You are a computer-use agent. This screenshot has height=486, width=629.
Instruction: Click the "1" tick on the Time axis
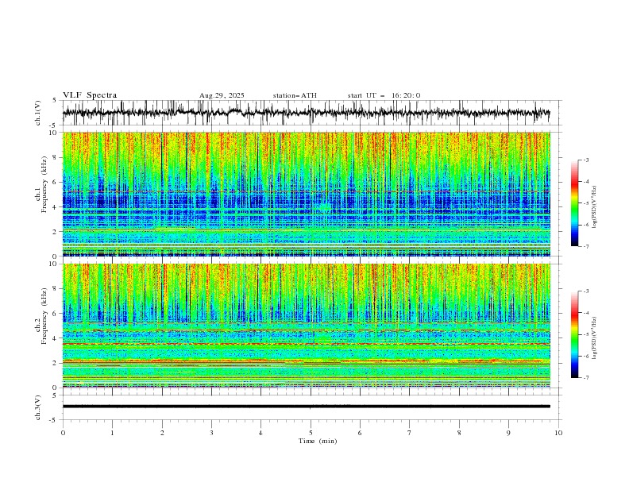pos(112,433)
